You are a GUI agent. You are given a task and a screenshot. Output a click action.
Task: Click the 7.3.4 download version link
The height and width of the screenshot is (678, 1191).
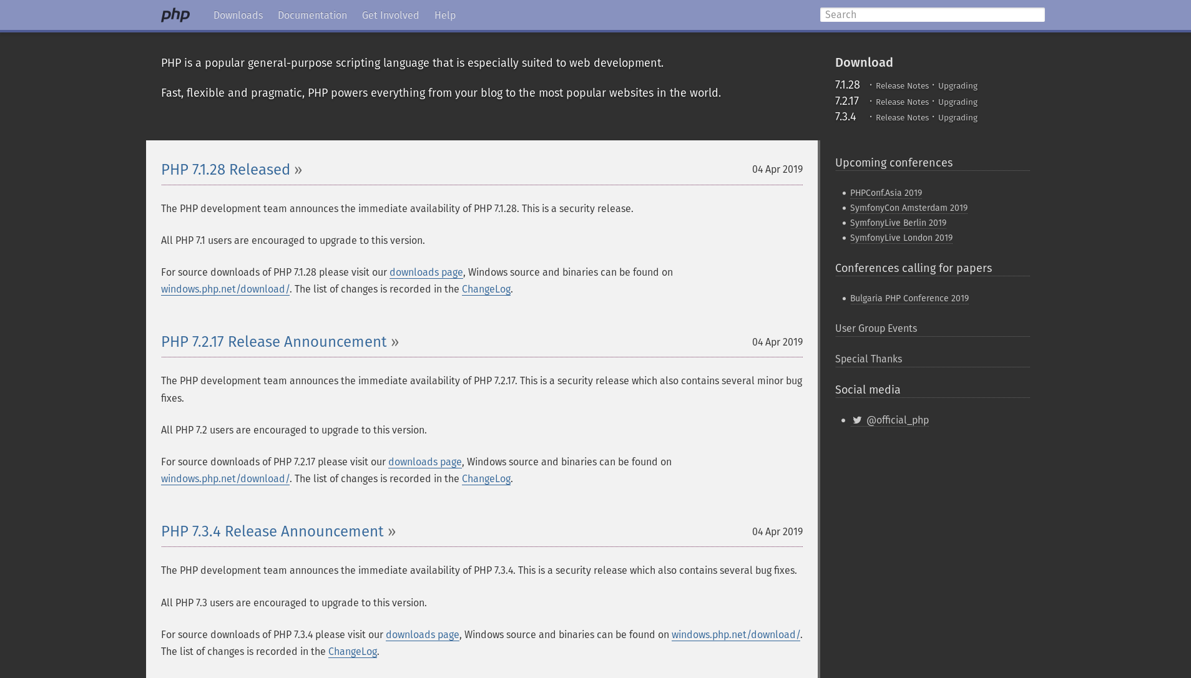coord(845,117)
